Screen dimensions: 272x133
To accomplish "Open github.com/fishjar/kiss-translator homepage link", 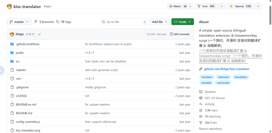I will (227, 69).
